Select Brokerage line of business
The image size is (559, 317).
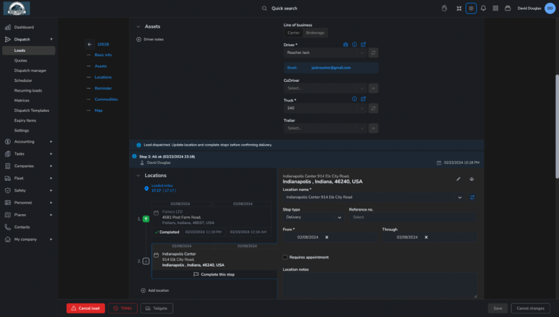tap(316, 32)
